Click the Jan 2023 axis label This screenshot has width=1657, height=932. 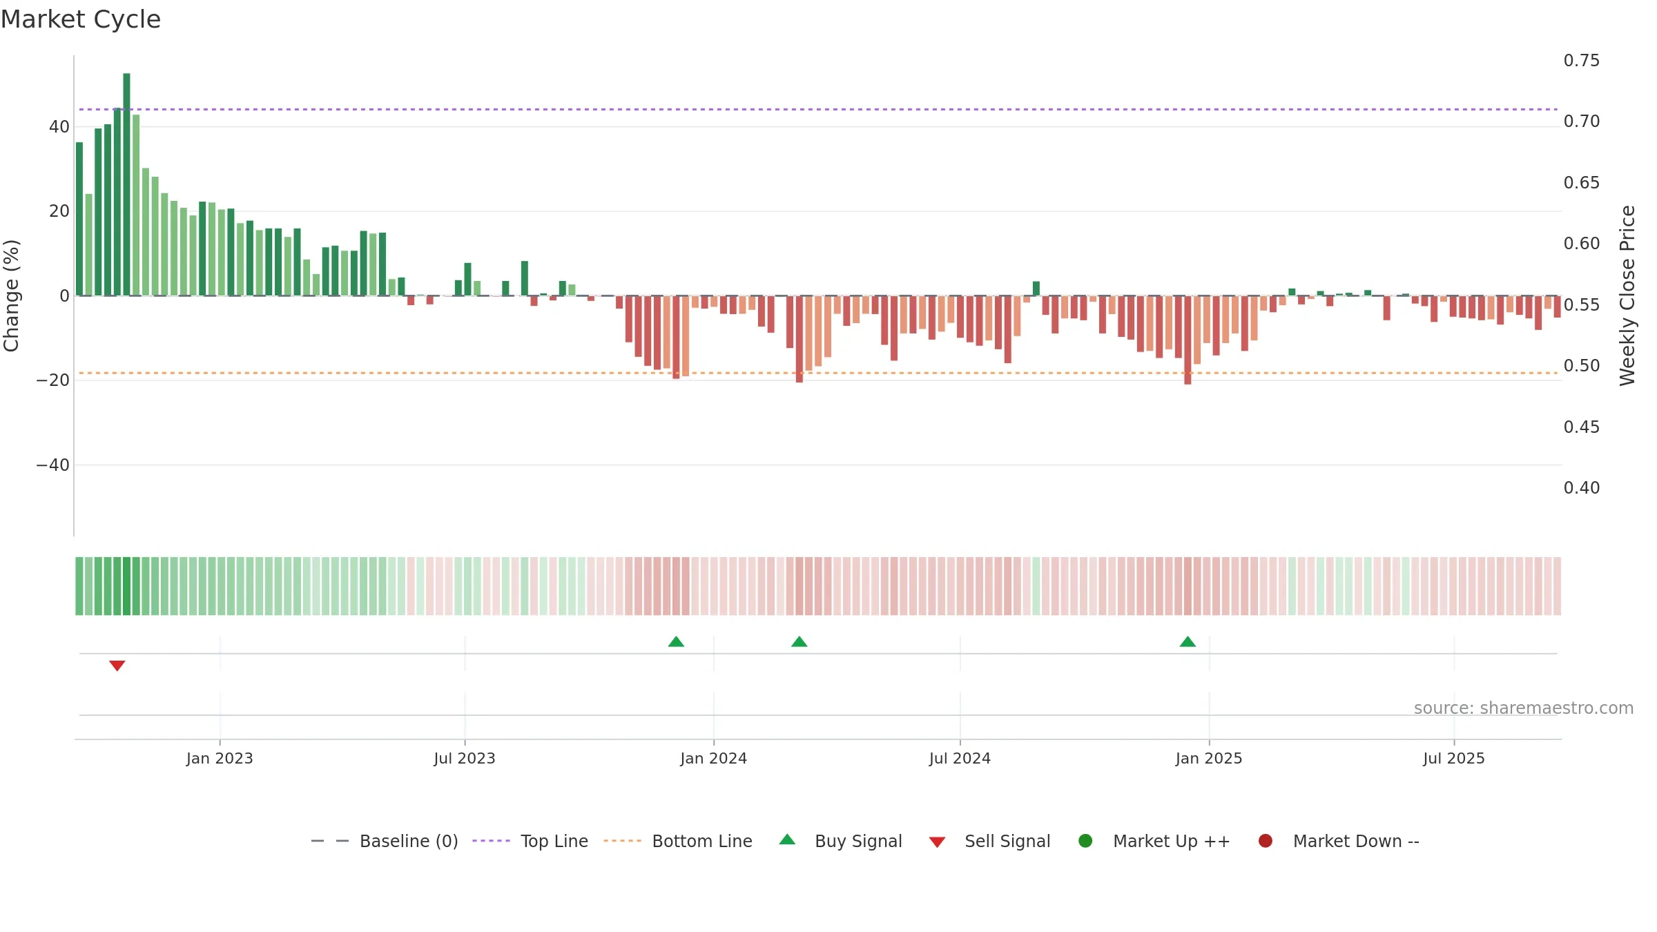[220, 759]
